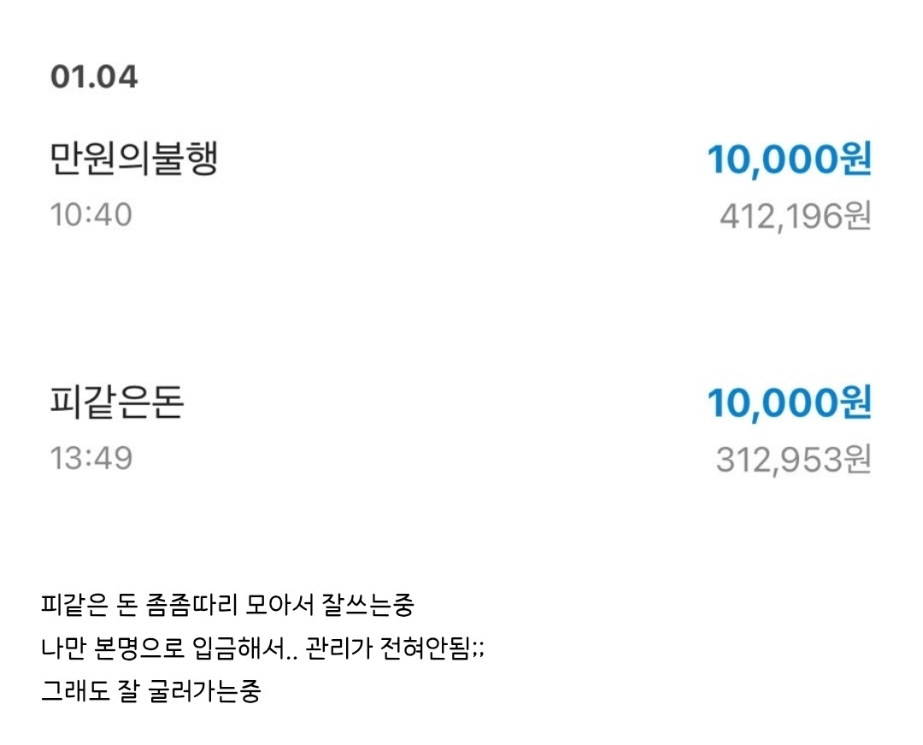Click the word 굴러가는중 in the caption
This screenshot has width=923, height=745.
pos(207,690)
